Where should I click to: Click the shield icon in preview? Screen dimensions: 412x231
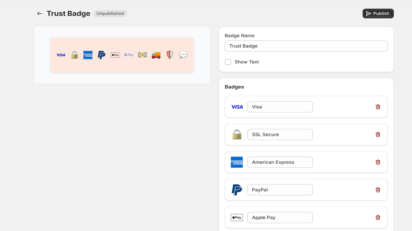169,55
